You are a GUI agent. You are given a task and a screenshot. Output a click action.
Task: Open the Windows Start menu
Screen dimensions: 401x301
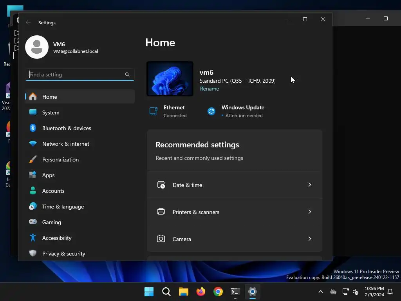pyautogui.click(x=149, y=292)
